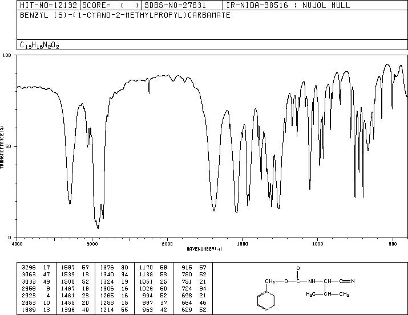The height and width of the screenshot is (315, 408).
Task: Select the 1467 peak entry in the table
Action: pyautogui.click(x=75, y=288)
